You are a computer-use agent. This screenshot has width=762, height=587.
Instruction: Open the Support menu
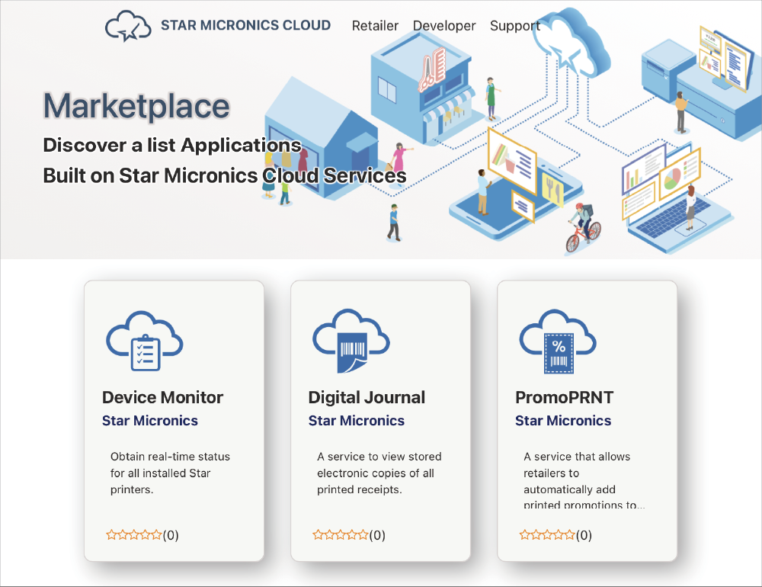click(x=515, y=26)
